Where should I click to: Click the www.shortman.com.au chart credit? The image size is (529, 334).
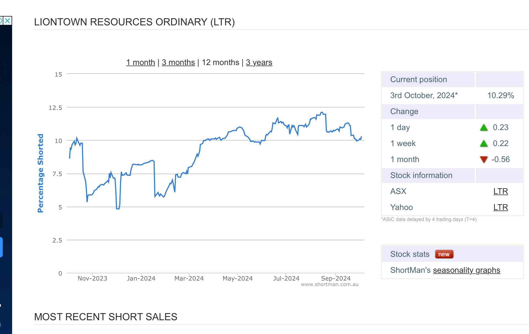point(330,284)
